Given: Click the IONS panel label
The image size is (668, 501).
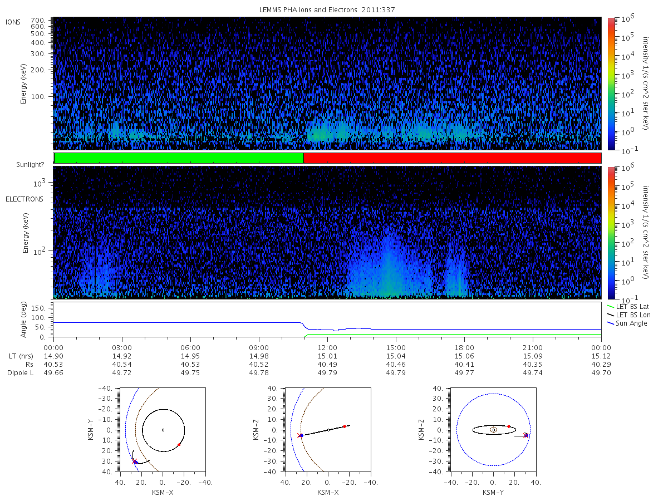Looking at the screenshot, I should [x=13, y=22].
